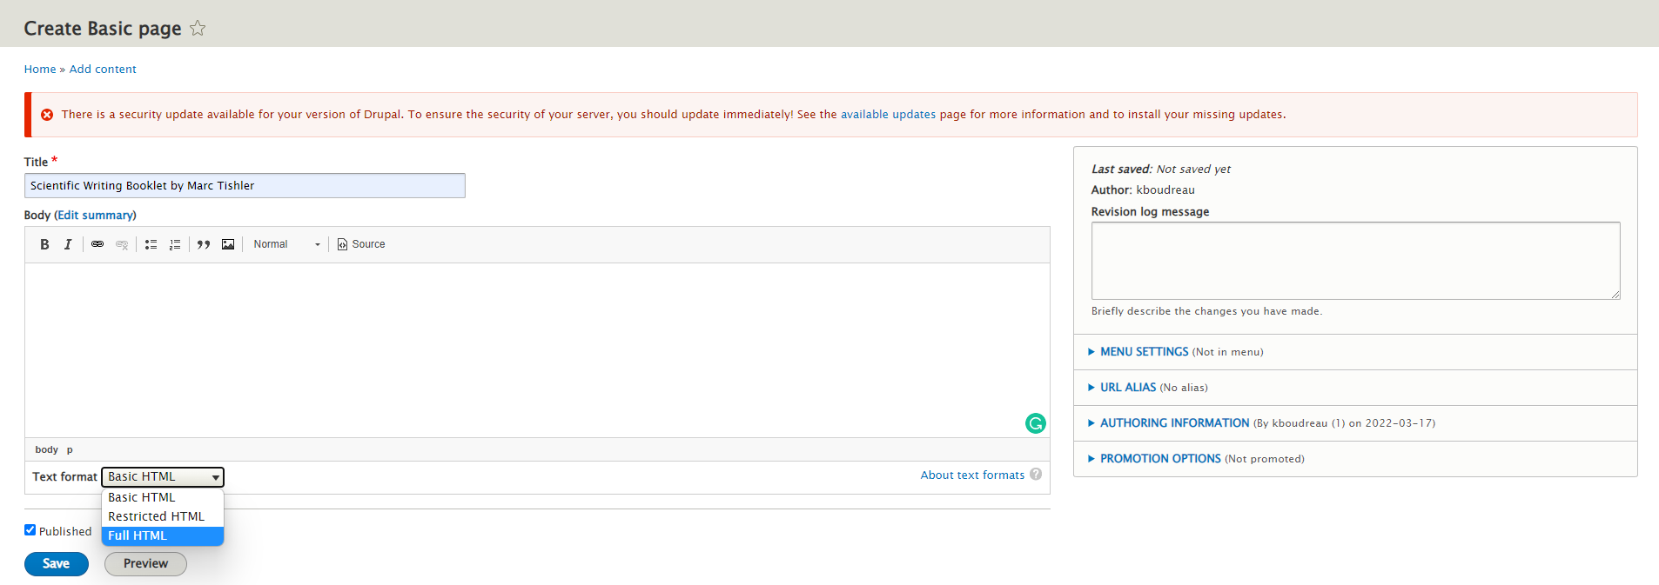Open the Add content breadcrumb link
Screen dimensions: 1659x585
(103, 70)
